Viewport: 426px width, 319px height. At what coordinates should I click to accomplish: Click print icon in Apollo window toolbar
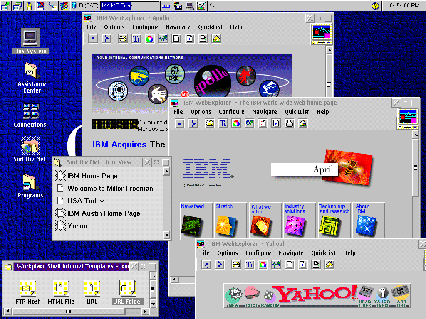pos(203,39)
